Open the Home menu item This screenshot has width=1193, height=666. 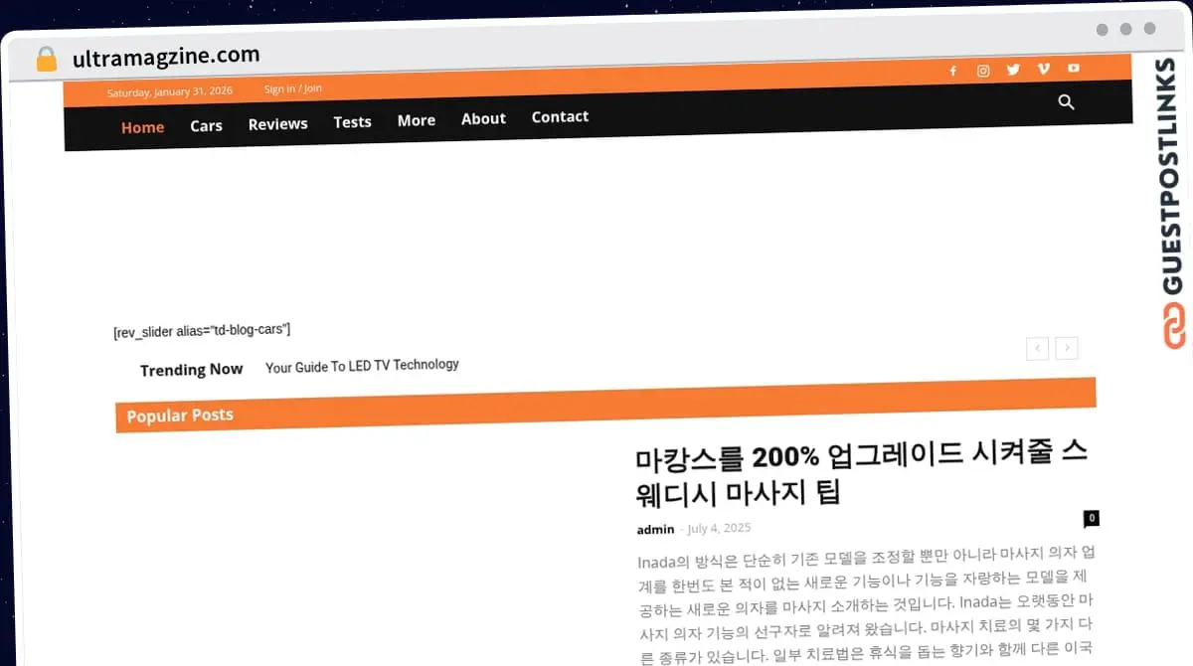(x=142, y=127)
